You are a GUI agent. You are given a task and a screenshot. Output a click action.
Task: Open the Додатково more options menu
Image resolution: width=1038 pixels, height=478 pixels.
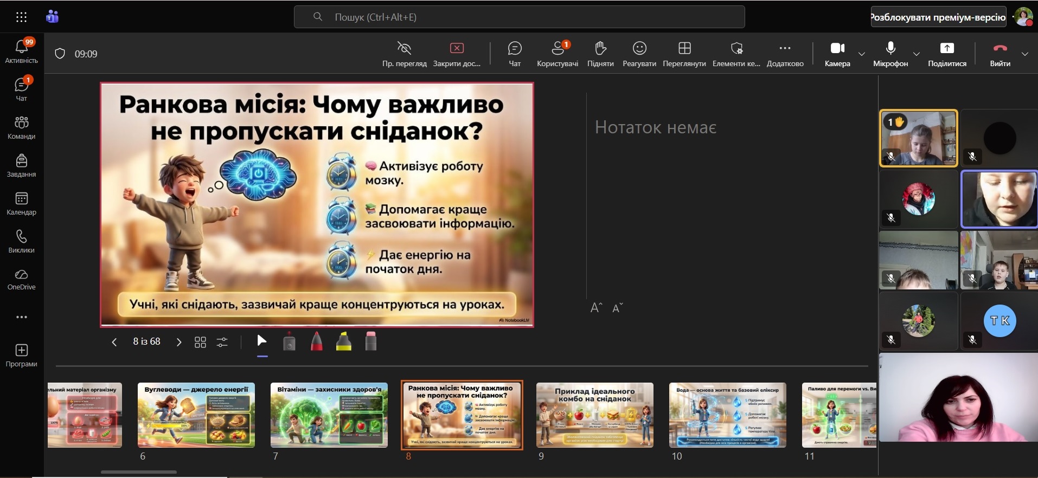coord(785,54)
